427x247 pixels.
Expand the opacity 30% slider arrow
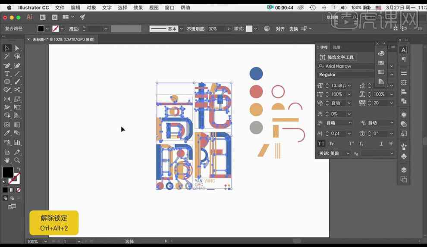tap(229, 28)
